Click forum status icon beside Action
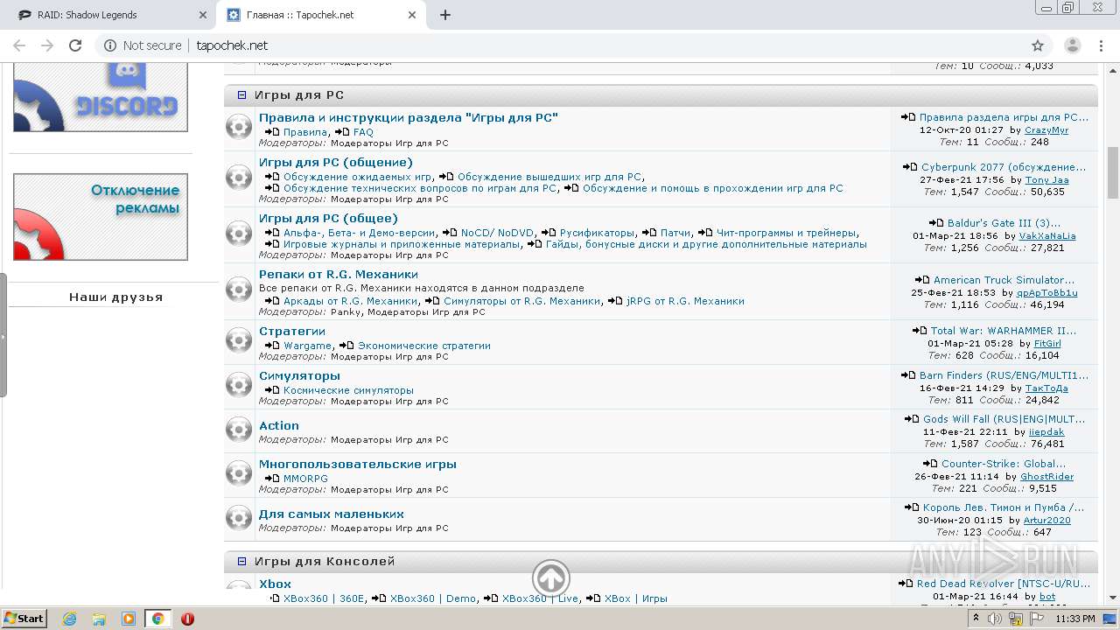The image size is (1120, 630). click(x=239, y=430)
